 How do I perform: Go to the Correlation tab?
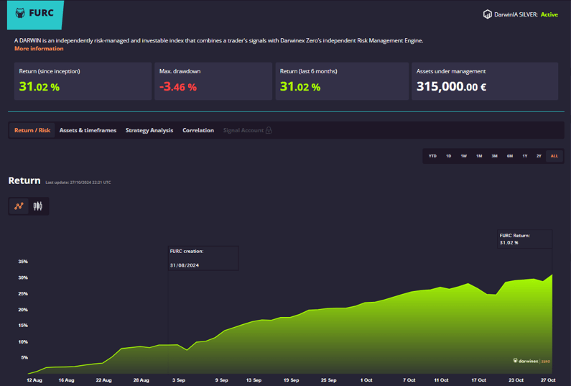click(x=198, y=131)
